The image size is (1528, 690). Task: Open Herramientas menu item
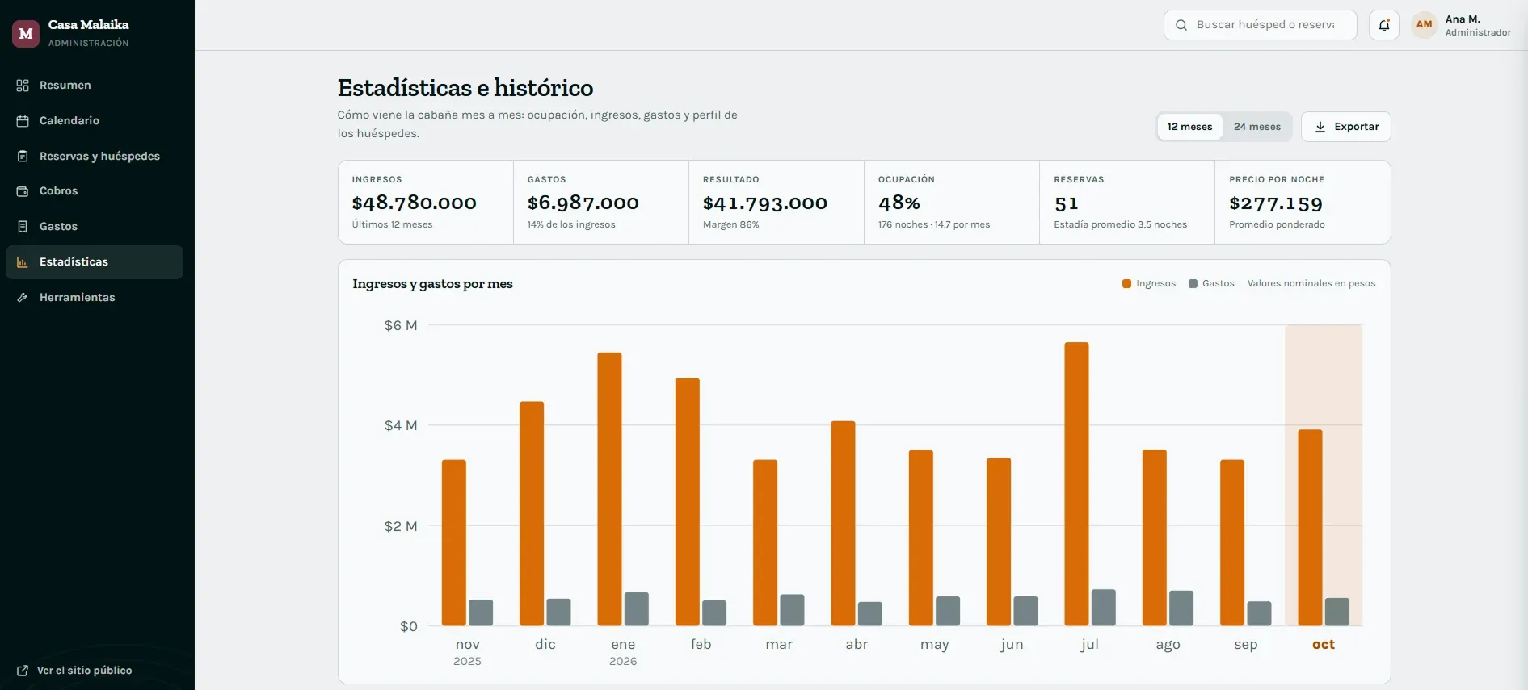95,298
